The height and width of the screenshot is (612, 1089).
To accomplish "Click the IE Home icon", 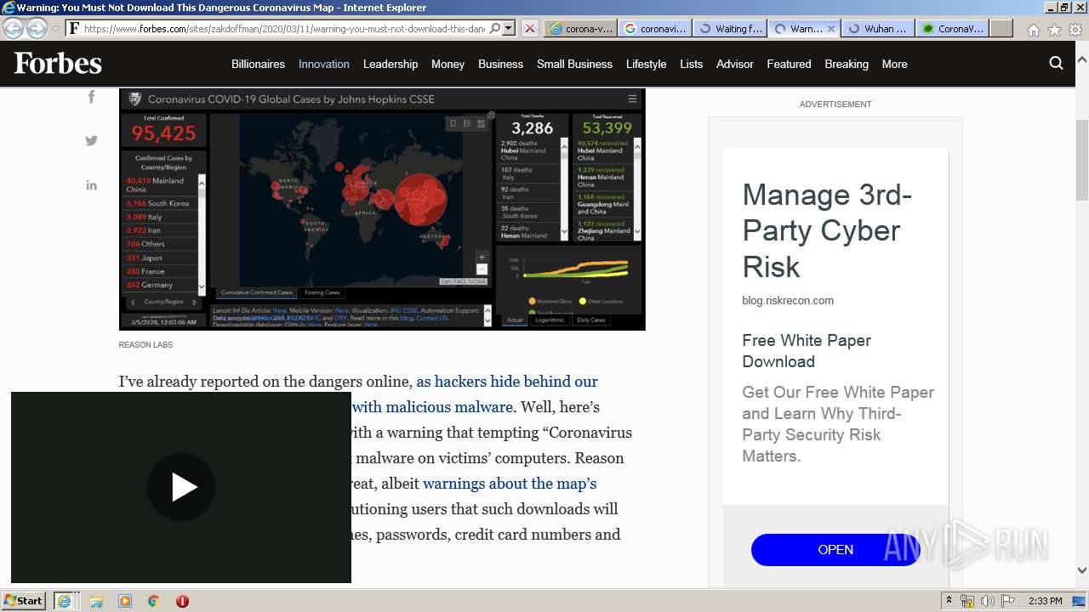I will [x=1033, y=29].
